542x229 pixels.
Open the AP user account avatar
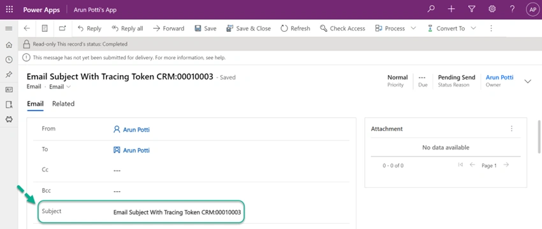[532, 10]
